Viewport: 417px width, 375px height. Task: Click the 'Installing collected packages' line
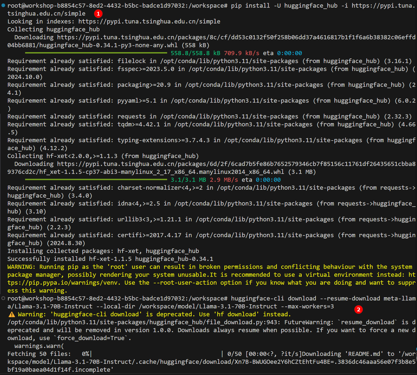[x=103, y=251]
